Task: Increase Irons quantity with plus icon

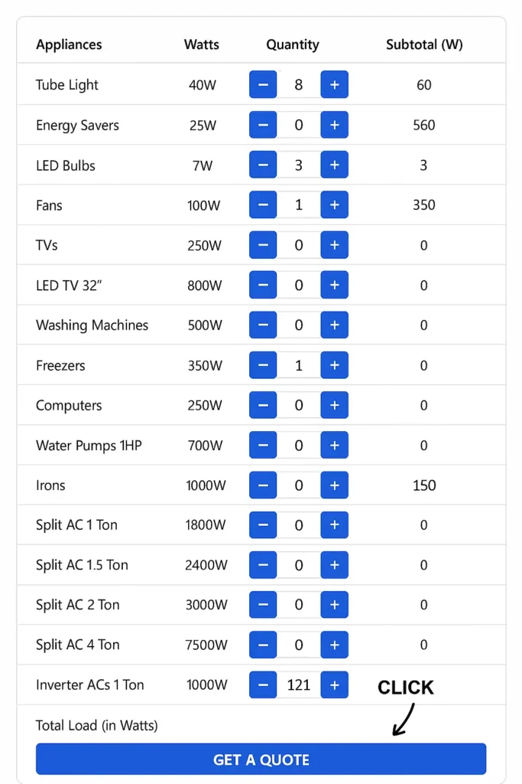Action: 334,485
